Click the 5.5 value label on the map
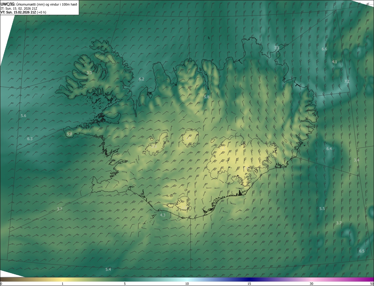 point(322,209)
